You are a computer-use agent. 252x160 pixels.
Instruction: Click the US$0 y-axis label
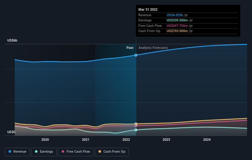click(x=11, y=132)
